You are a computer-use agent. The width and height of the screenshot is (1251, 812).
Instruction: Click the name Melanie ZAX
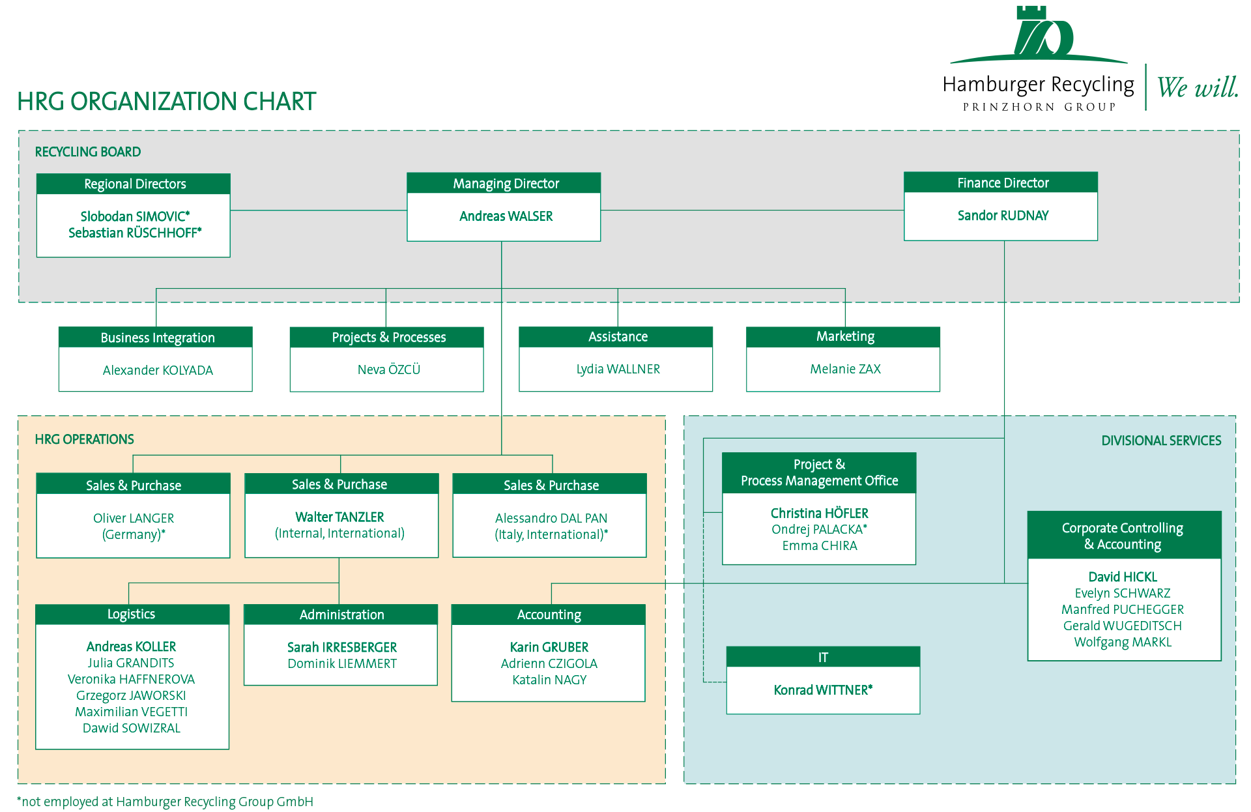845,369
